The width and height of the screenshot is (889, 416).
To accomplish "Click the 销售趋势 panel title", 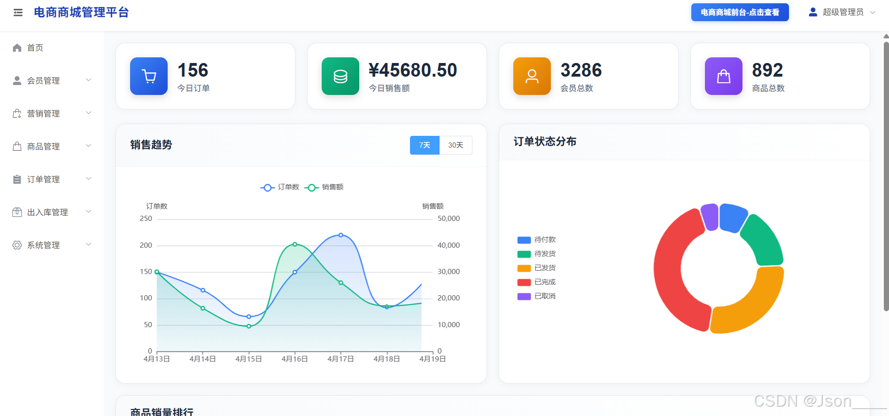I will [151, 145].
